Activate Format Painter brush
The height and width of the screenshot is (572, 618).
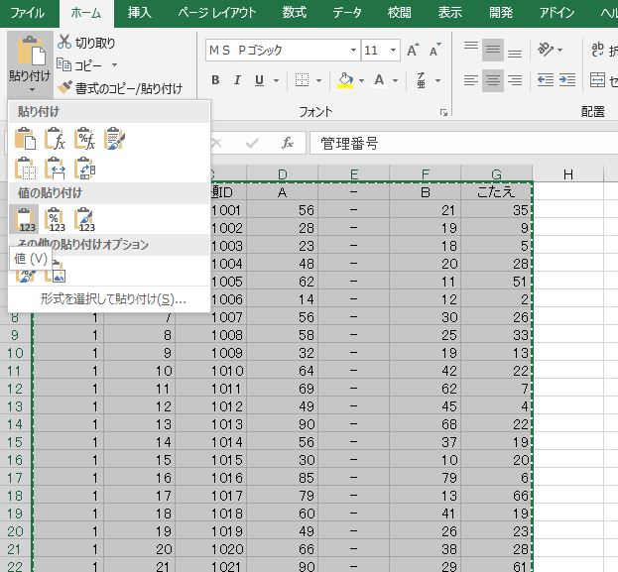click(x=120, y=88)
